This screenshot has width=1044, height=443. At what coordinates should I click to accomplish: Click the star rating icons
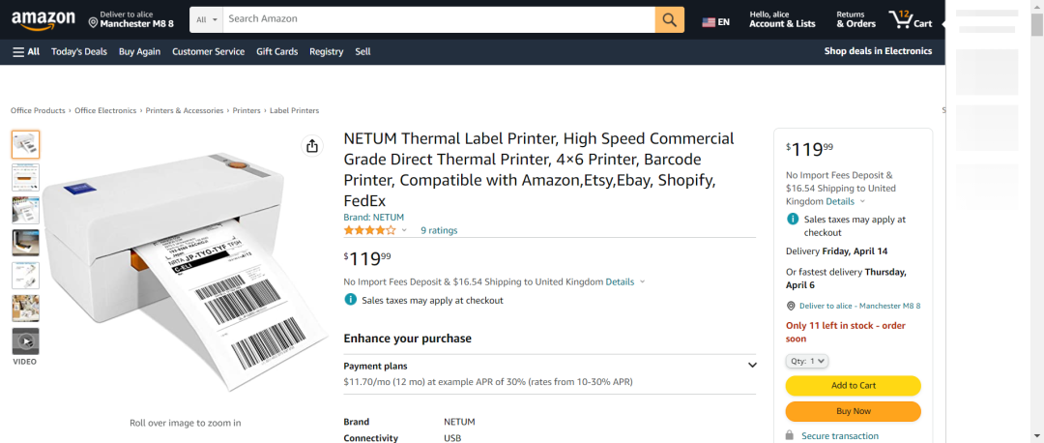click(x=369, y=230)
